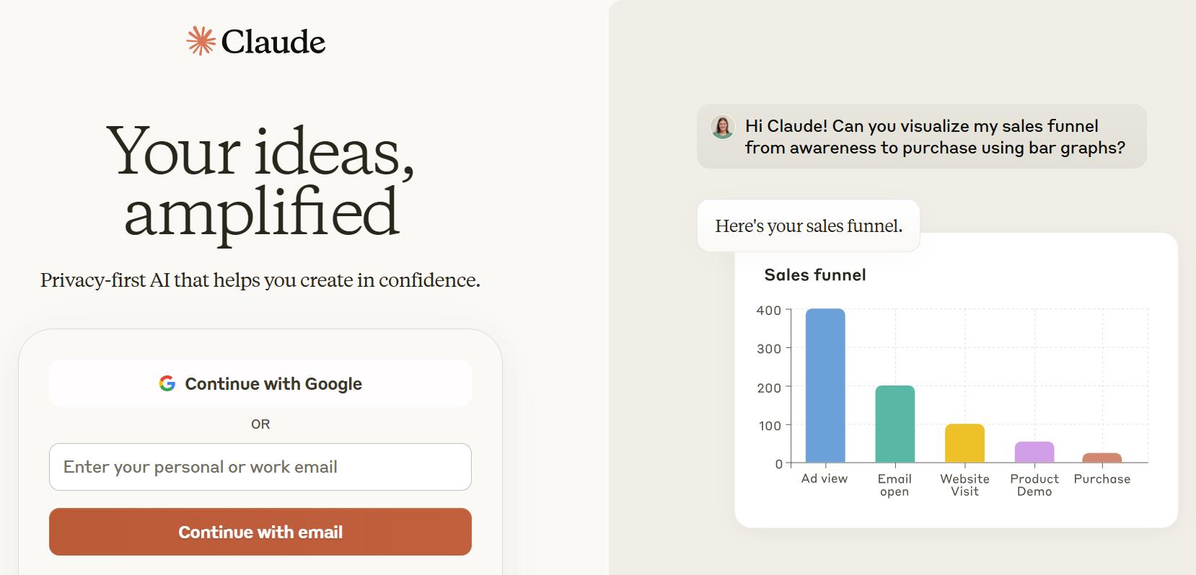Click the blue Ad view bar

[x=825, y=385]
